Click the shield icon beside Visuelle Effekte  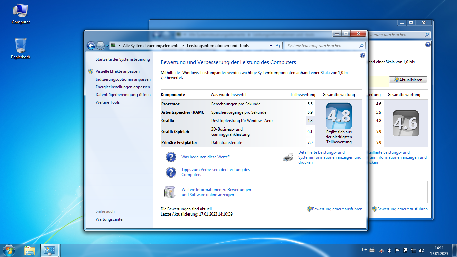point(91,71)
